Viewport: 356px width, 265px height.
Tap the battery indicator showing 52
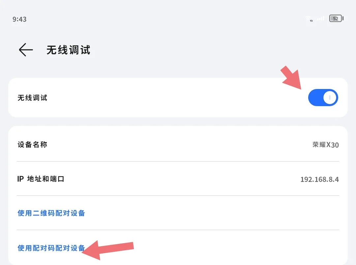[x=336, y=19]
